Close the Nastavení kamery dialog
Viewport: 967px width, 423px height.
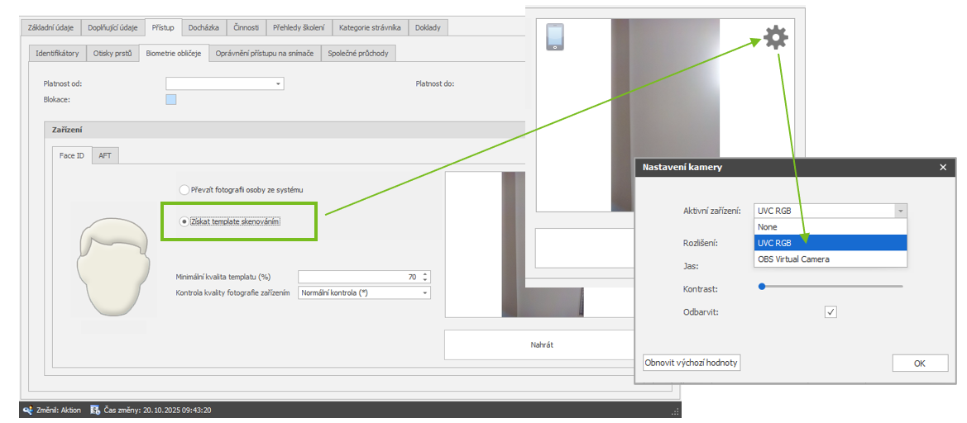click(942, 167)
